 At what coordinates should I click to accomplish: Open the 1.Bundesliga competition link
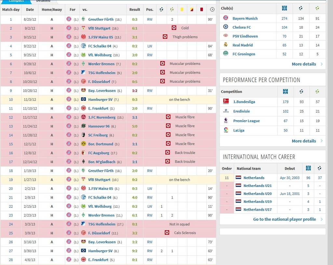pyautogui.click(x=244, y=102)
